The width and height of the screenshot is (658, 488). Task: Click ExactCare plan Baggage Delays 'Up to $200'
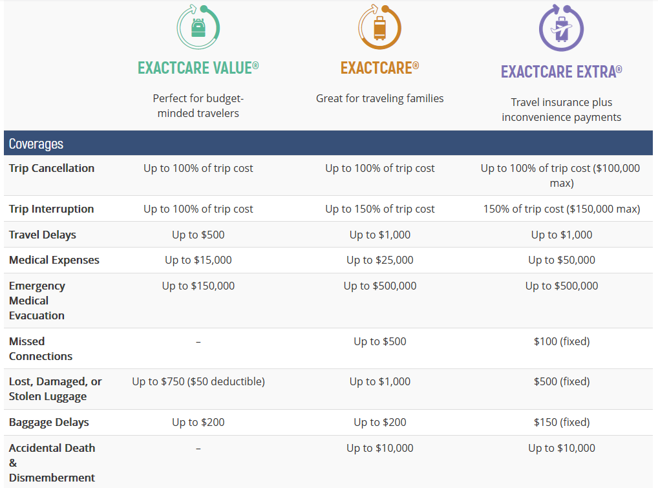pyautogui.click(x=380, y=422)
